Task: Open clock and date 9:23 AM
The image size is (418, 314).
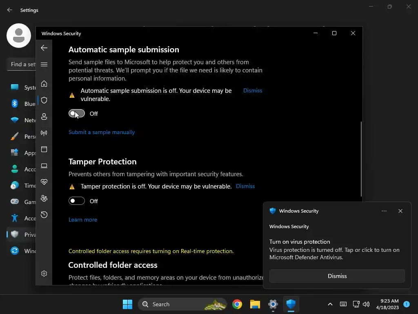Action: tap(387, 304)
